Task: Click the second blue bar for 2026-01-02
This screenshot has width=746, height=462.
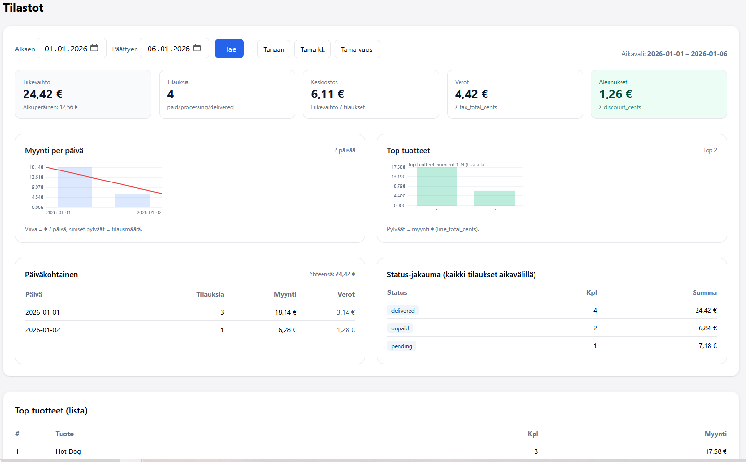Action: (133, 201)
